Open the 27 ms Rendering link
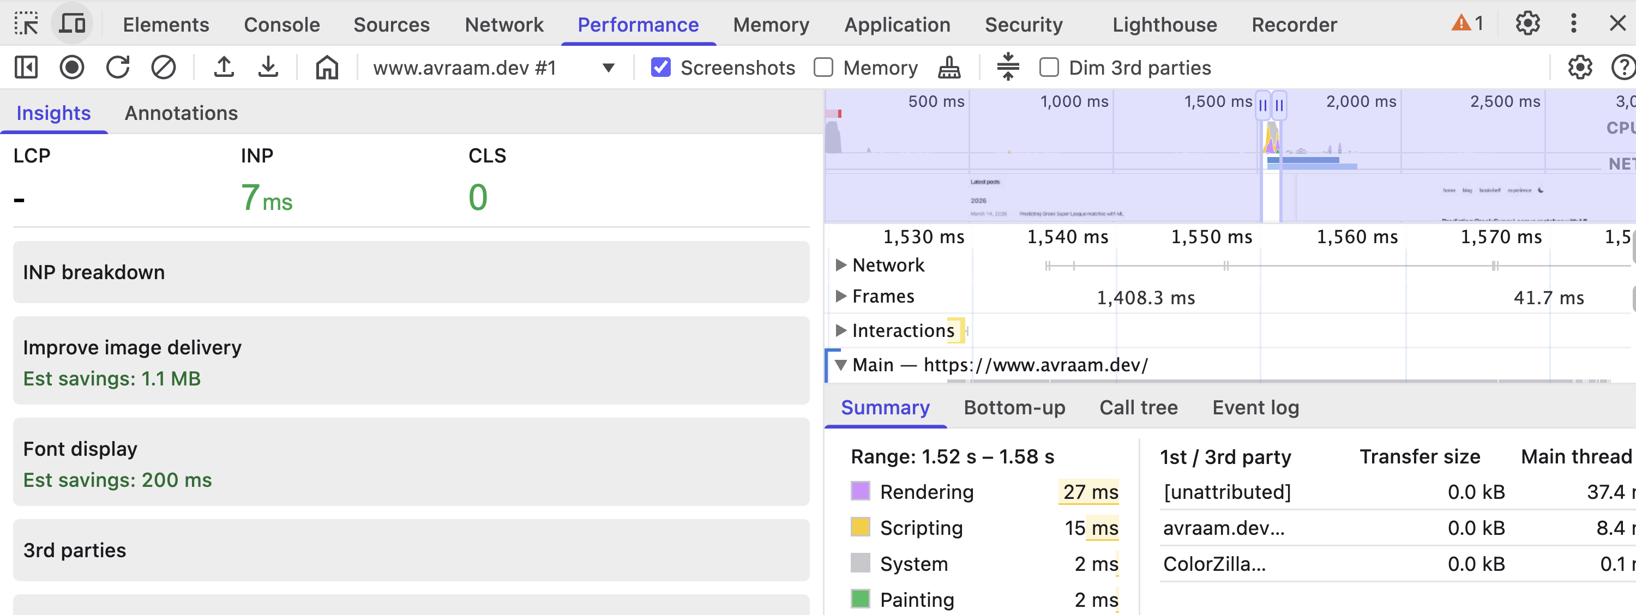1636x615 pixels. 1088,491
